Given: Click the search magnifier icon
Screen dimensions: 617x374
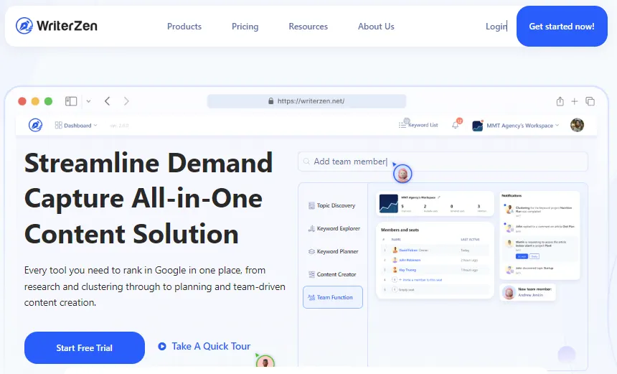Looking at the screenshot, I should pyautogui.click(x=306, y=162).
